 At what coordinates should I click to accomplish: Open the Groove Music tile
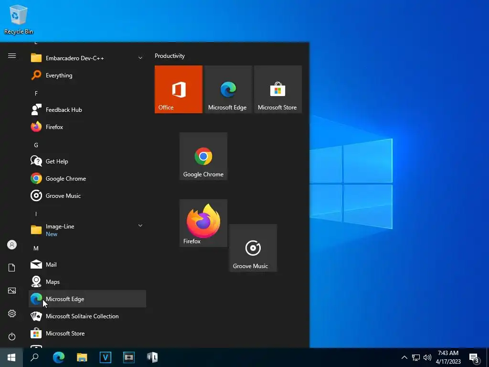point(253,248)
